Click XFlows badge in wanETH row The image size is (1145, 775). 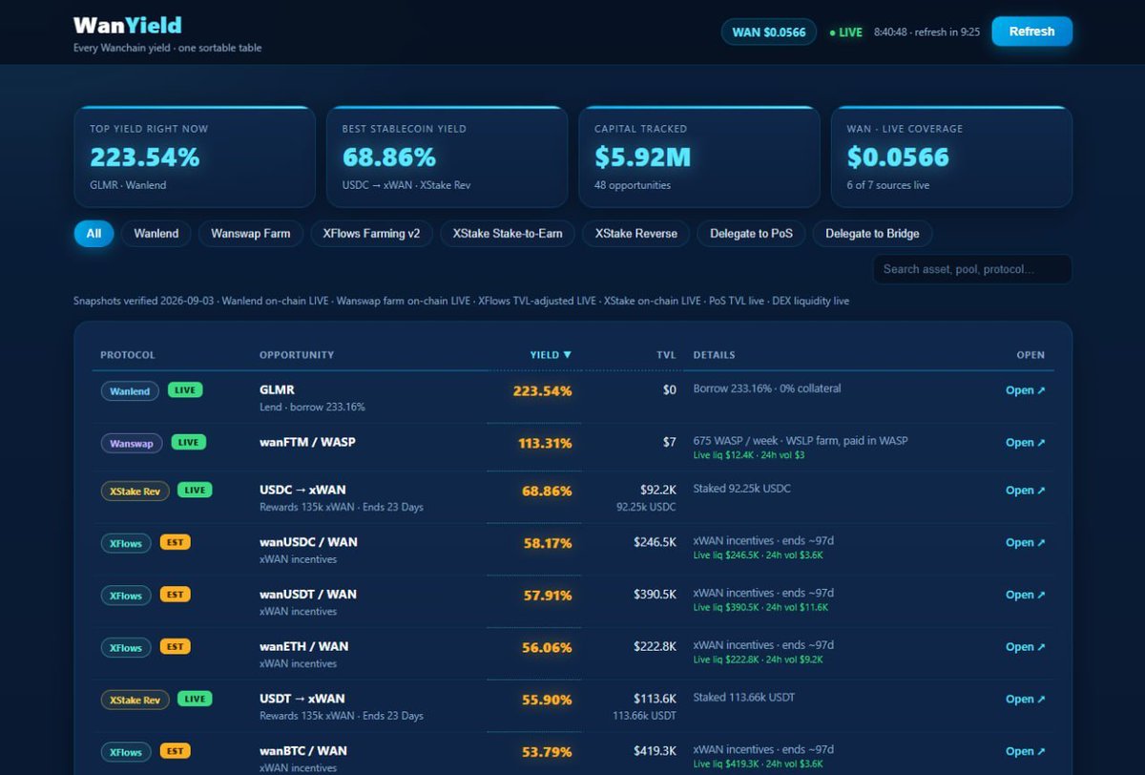coord(126,647)
